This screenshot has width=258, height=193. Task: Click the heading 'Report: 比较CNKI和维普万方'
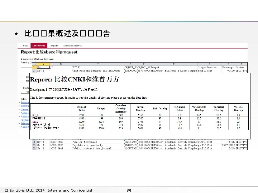[75, 79]
